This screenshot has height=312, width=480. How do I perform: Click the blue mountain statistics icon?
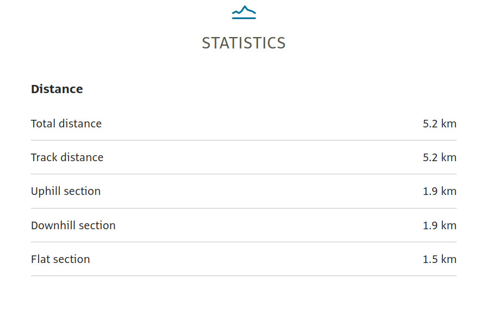point(244,10)
